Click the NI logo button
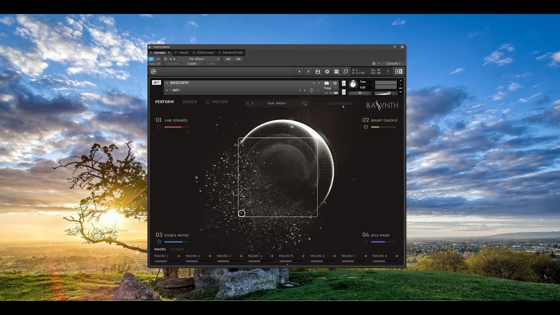 [x=399, y=71]
